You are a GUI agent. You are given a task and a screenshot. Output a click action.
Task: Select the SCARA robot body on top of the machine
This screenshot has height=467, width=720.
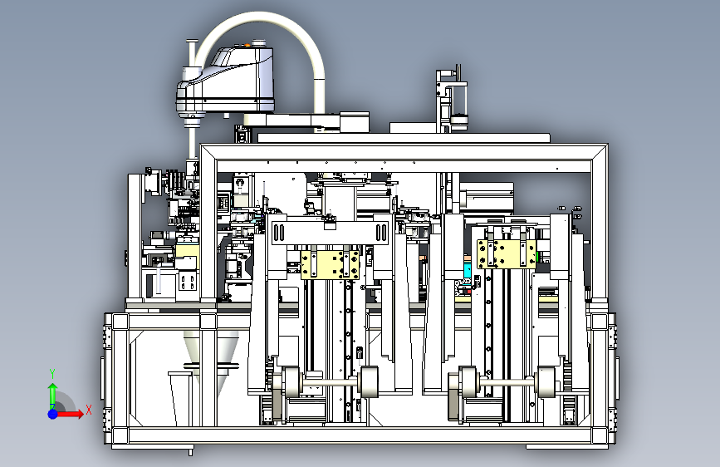click(x=225, y=81)
